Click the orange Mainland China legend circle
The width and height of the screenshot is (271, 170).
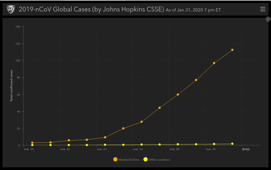(x=115, y=159)
